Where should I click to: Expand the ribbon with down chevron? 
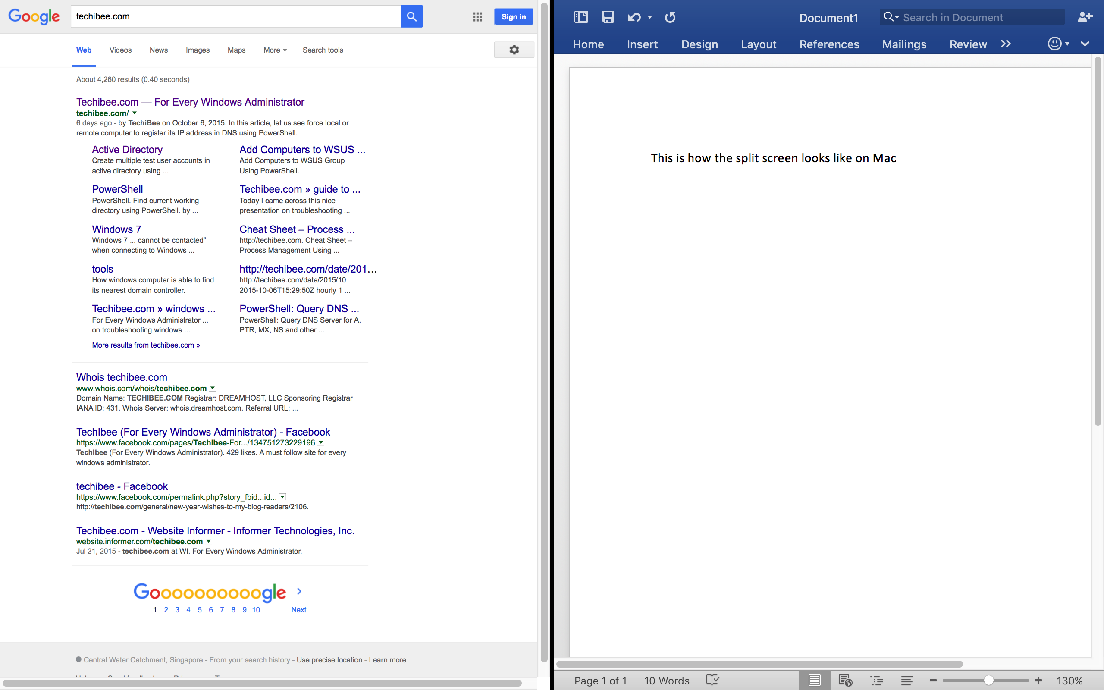(1085, 44)
